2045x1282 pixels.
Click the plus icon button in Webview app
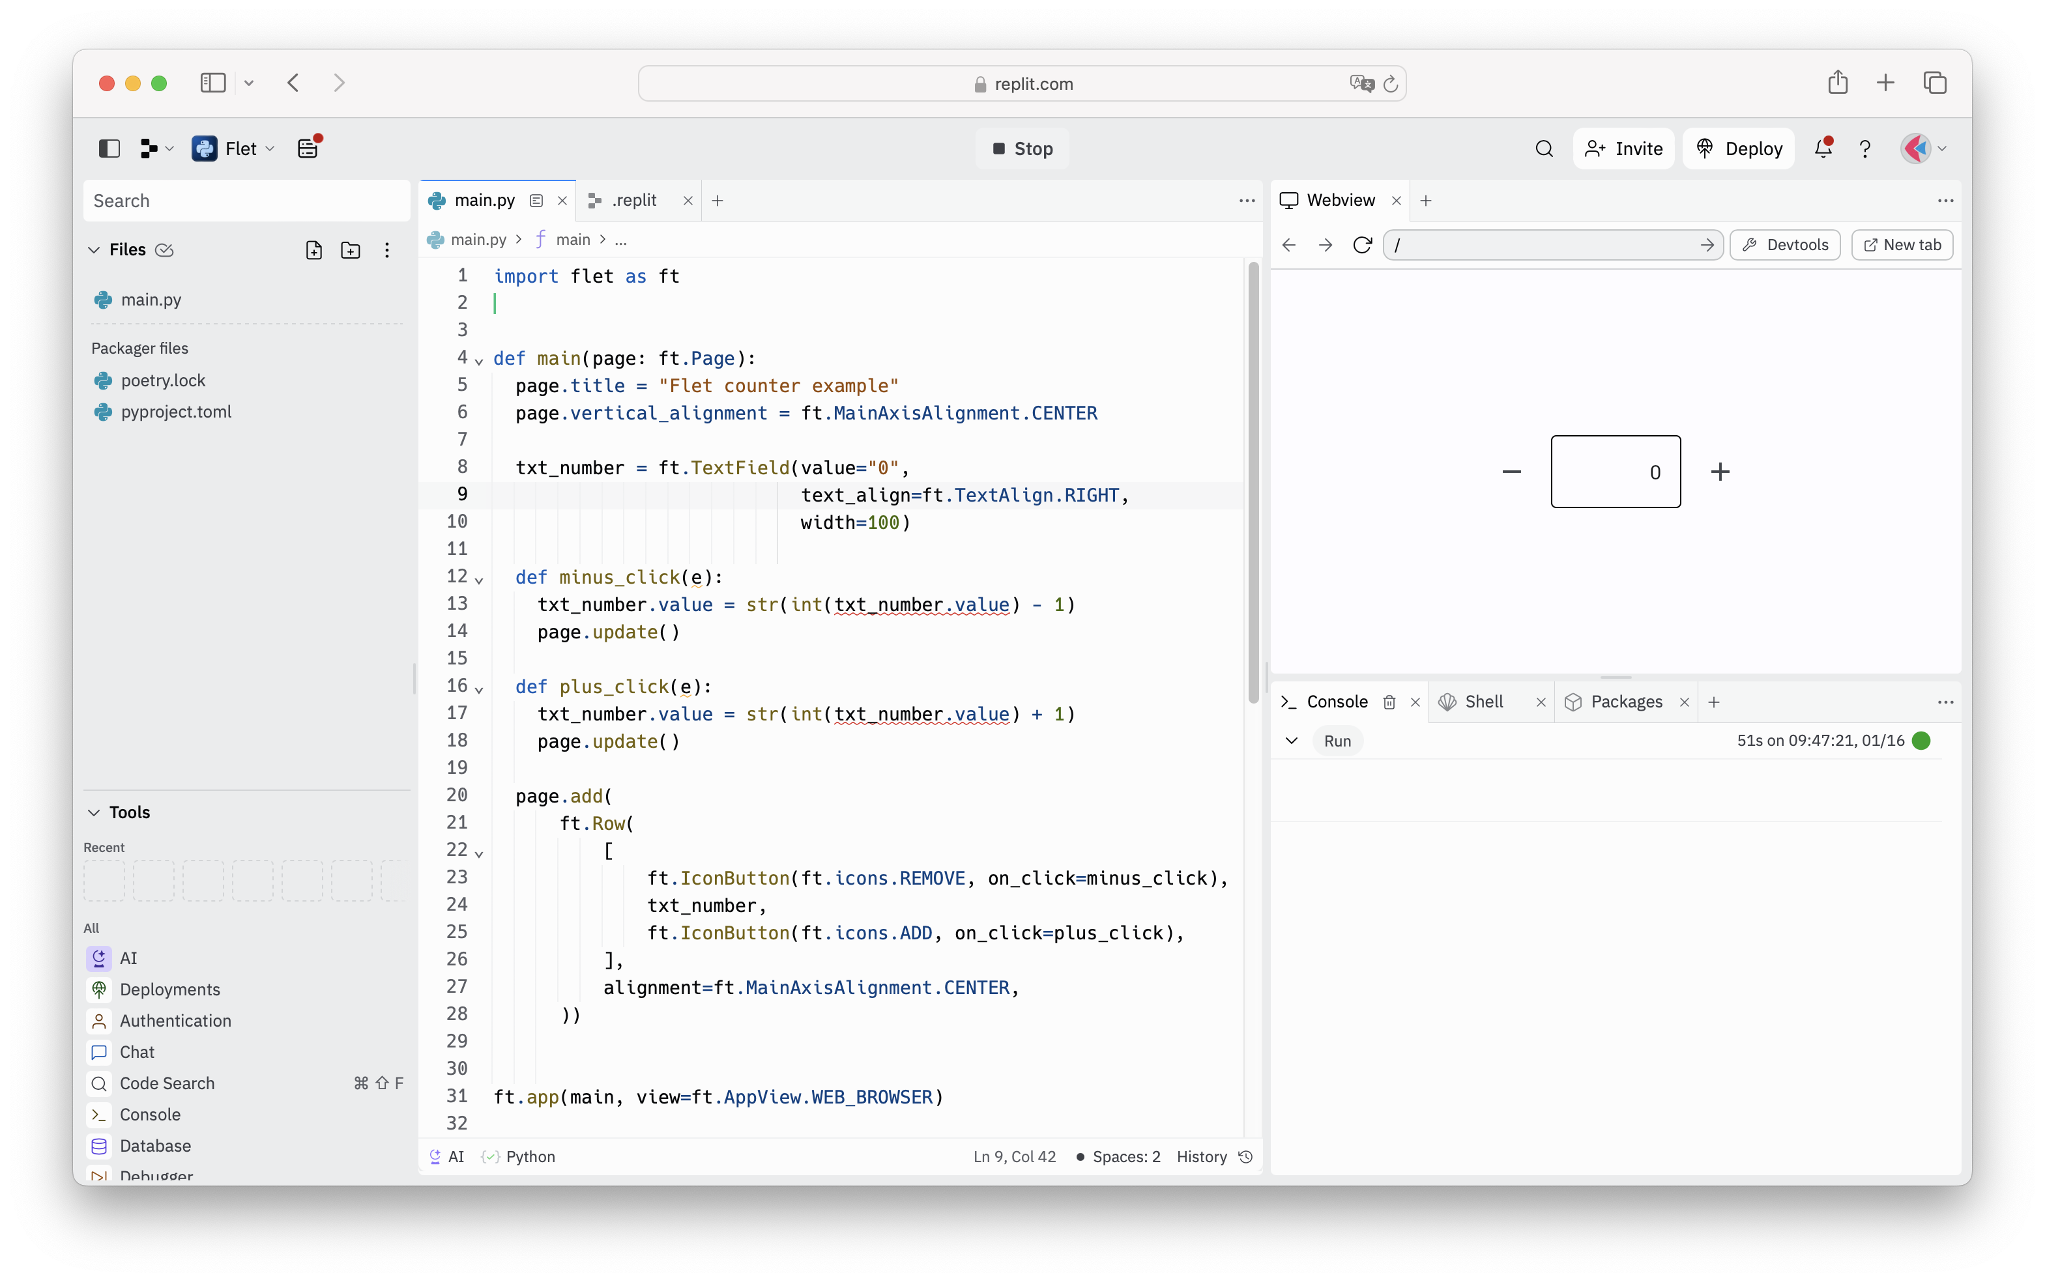click(1720, 472)
